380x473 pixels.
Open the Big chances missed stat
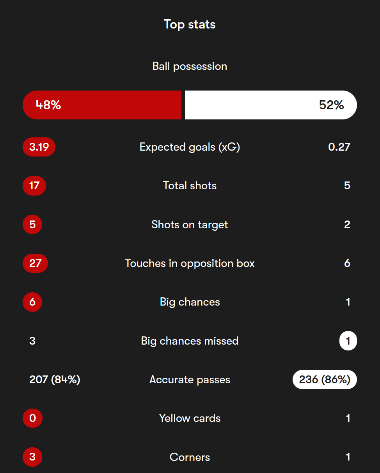[190, 341]
